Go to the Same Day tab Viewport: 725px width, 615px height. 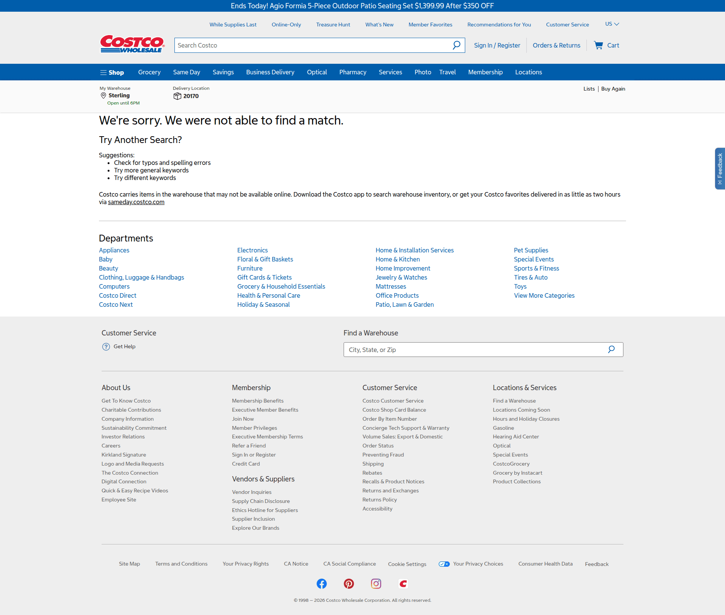coord(187,72)
